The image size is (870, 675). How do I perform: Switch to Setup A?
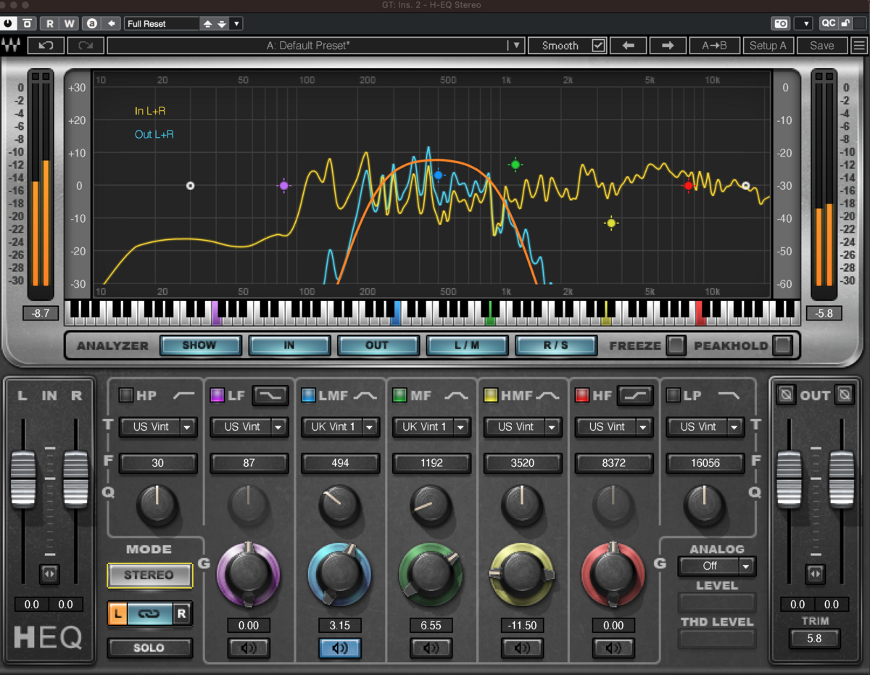768,45
